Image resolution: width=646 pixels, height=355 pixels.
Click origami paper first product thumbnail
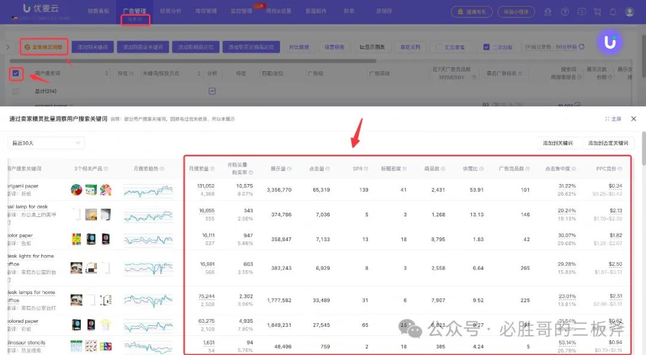(x=77, y=189)
